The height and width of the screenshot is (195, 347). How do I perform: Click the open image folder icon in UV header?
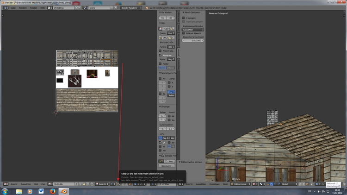(84, 184)
